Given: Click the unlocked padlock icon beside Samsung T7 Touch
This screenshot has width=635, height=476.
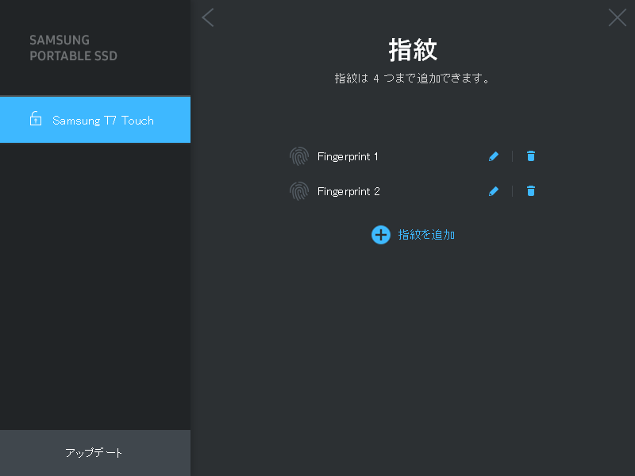Looking at the screenshot, I should 35,119.
